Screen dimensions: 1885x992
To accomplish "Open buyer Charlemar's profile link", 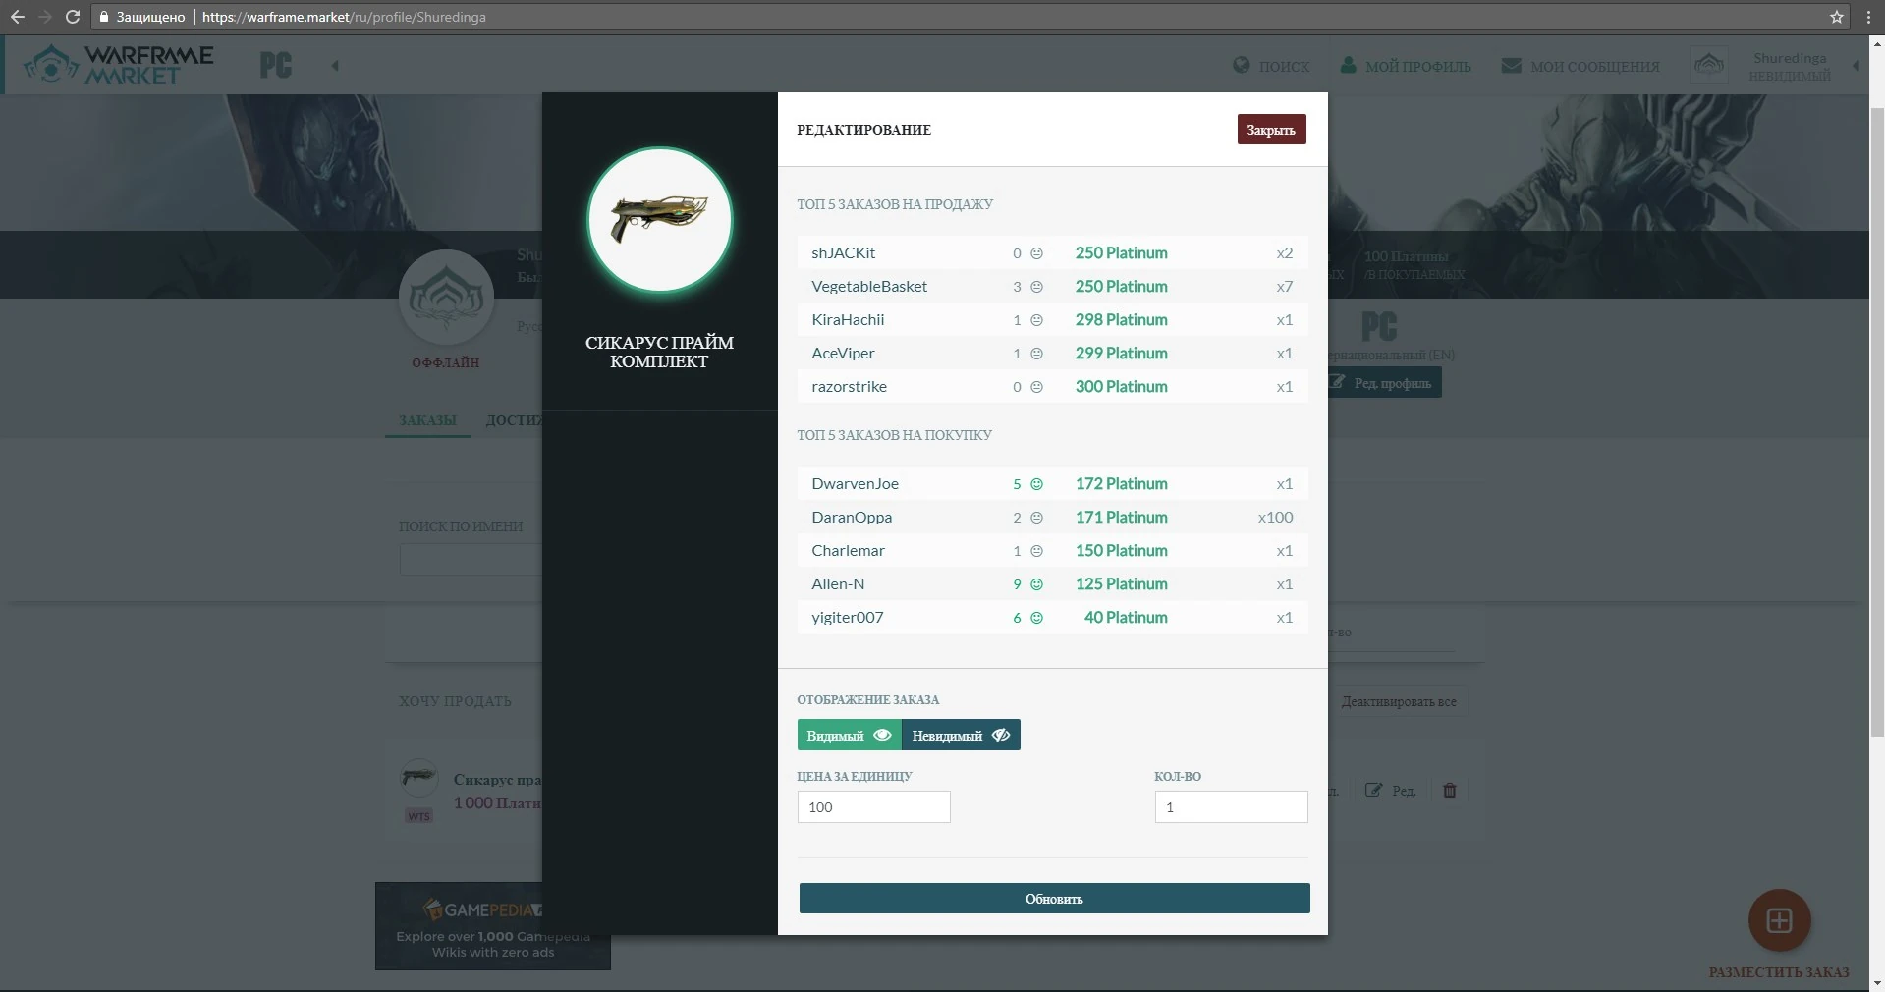I will [848, 551].
